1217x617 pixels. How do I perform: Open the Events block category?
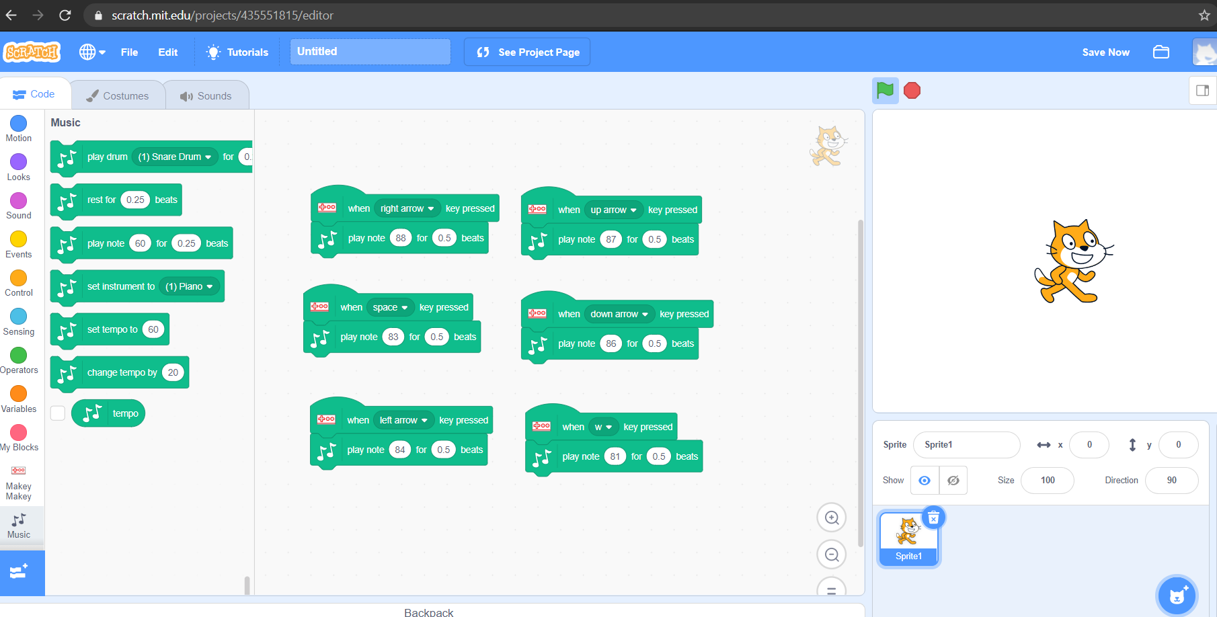click(19, 245)
